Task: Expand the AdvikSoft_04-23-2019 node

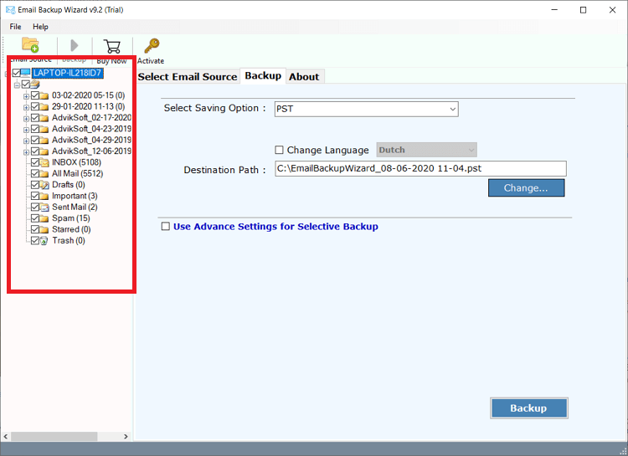Action: pos(26,130)
